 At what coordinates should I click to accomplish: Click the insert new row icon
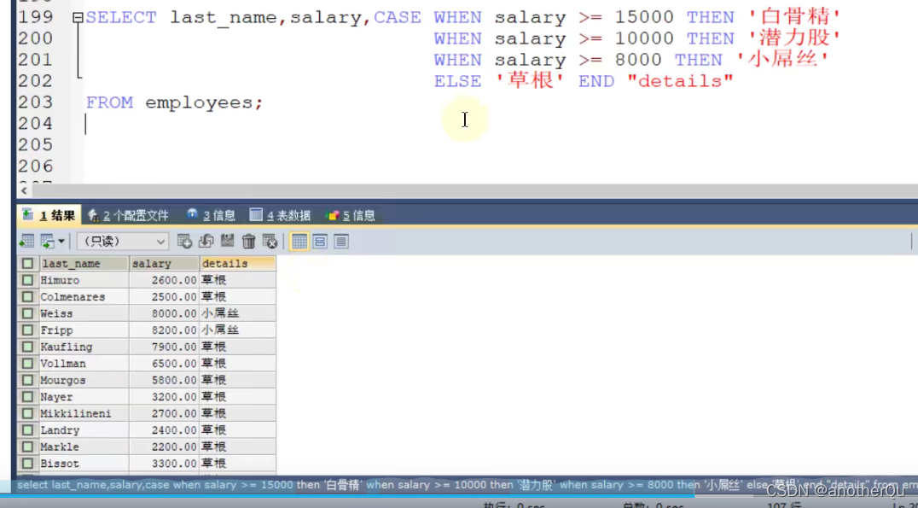coord(184,241)
